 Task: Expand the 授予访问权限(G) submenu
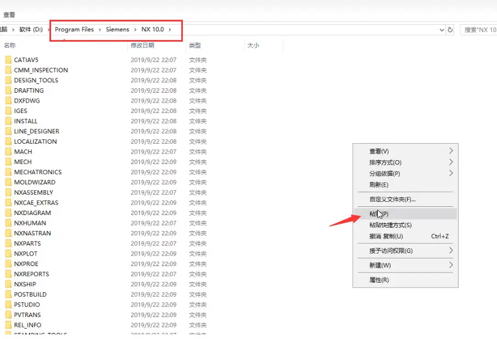(x=451, y=250)
